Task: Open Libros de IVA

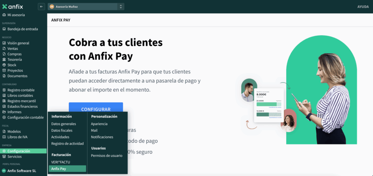Action: click(x=17, y=137)
